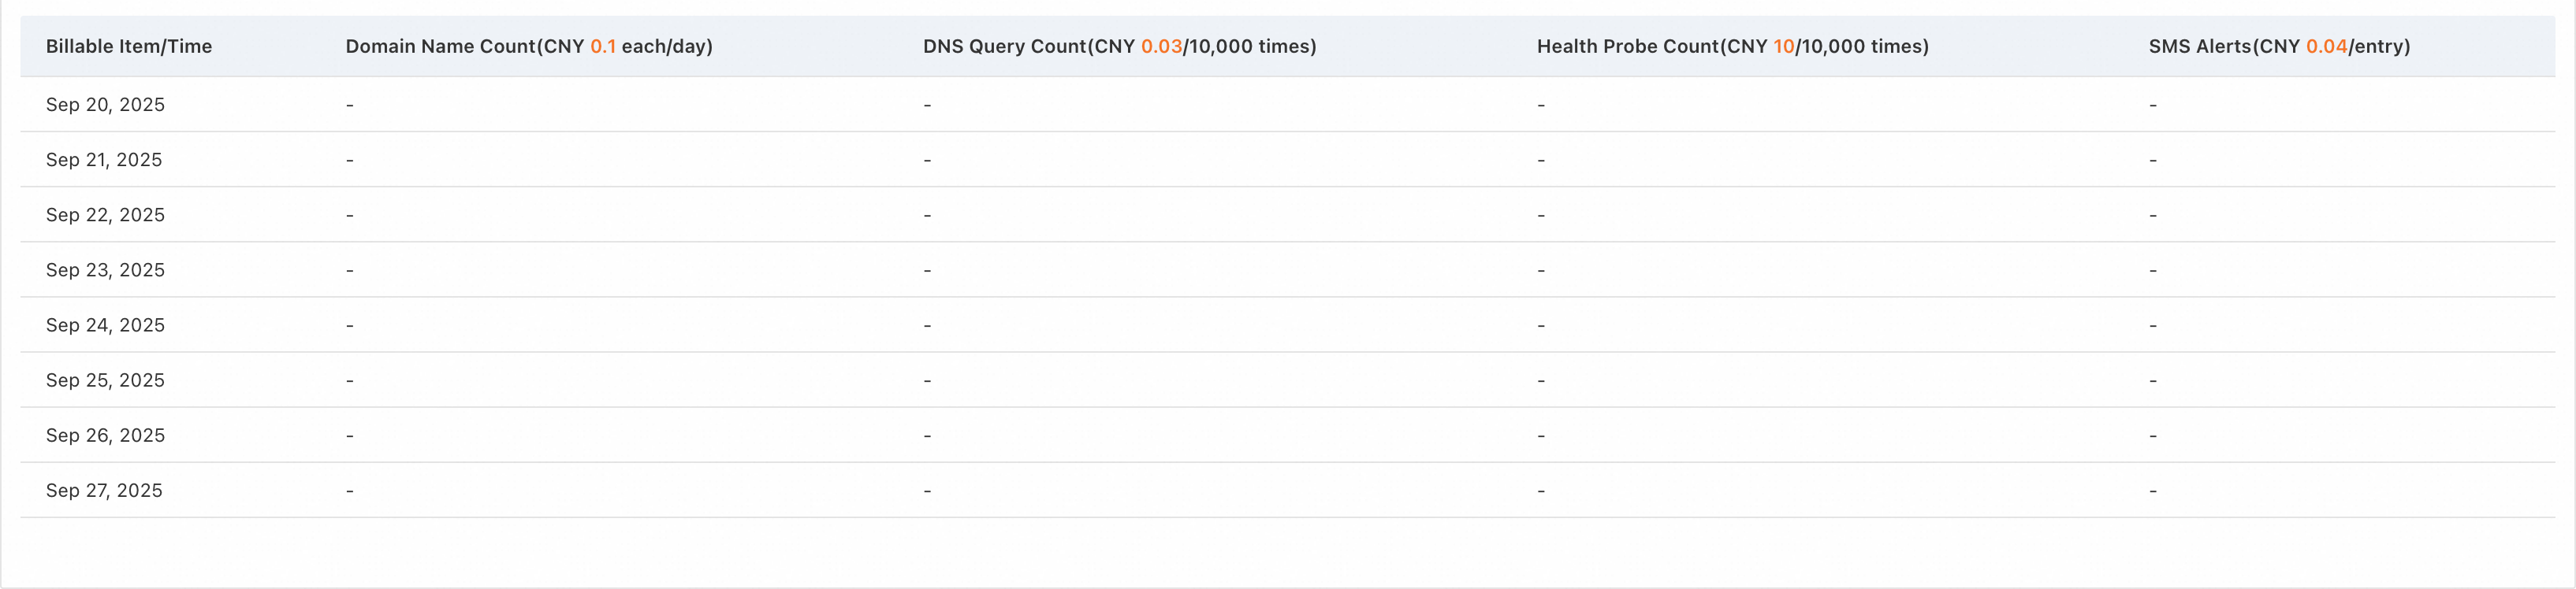Screen dimensions: 2576x589
Task: Select the Sep 24, 2025 date cell
Action: tap(105, 325)
